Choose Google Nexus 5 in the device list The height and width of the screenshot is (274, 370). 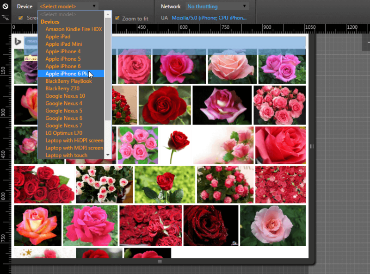[x=63, y=111]
